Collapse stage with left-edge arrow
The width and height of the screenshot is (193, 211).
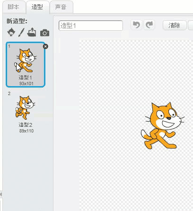pos(1,194)
